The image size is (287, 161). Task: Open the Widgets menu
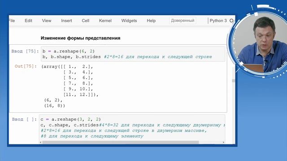click(x=129, y=21)
